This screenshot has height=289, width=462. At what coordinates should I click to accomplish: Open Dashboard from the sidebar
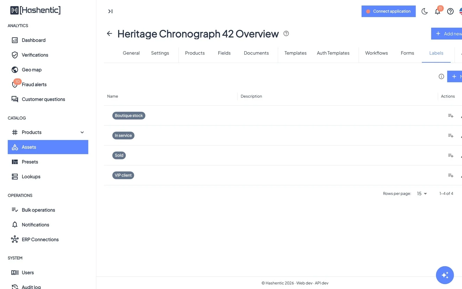point(48,40)
